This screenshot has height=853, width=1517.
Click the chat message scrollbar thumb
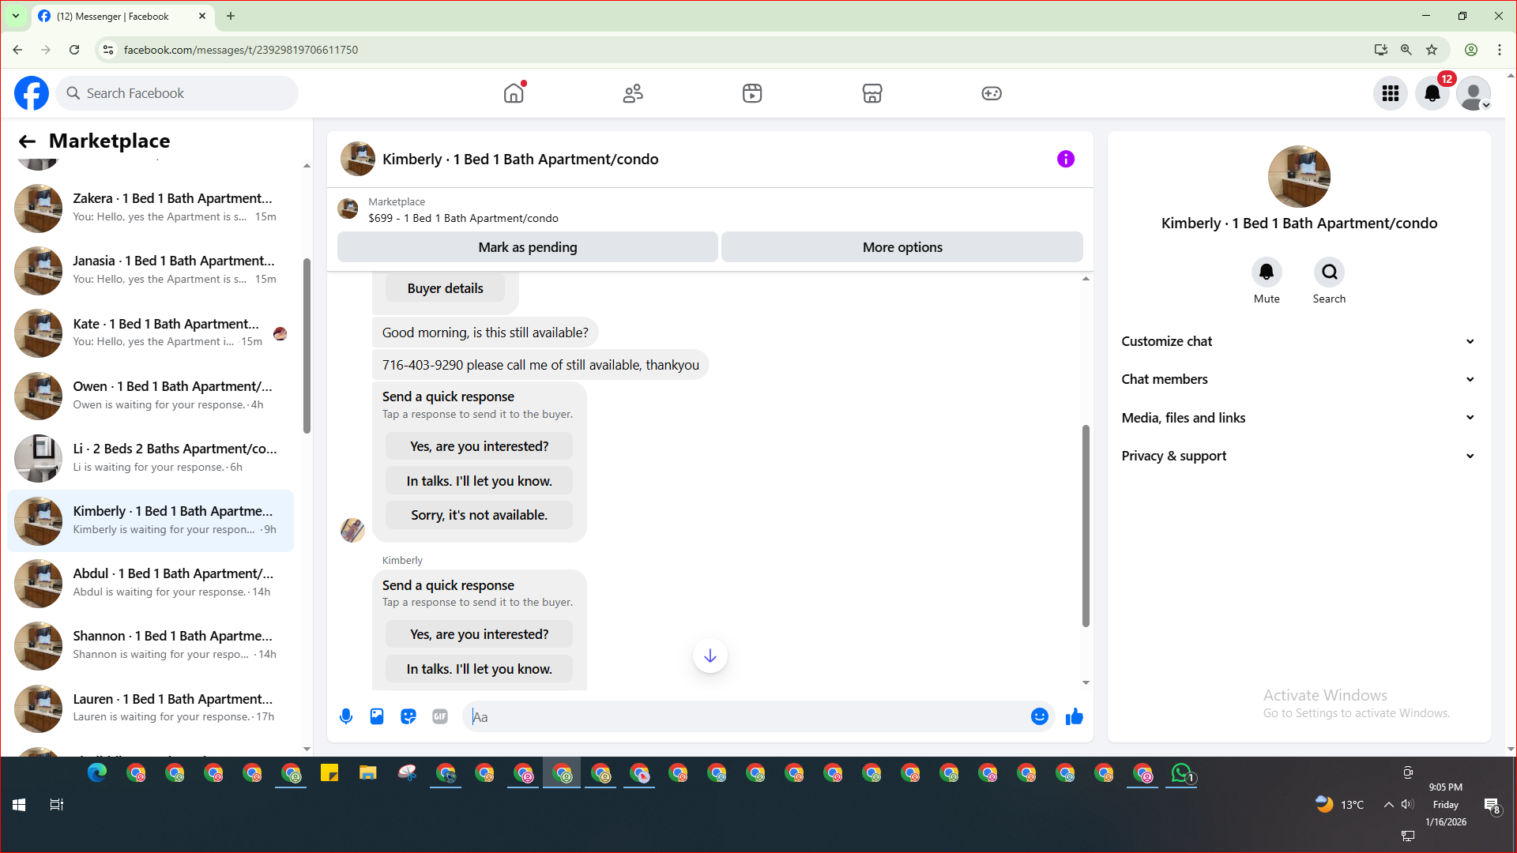click(1086, 525)
